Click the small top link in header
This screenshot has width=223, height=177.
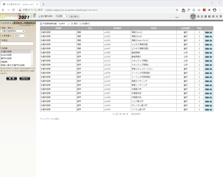tap(176, 17)
